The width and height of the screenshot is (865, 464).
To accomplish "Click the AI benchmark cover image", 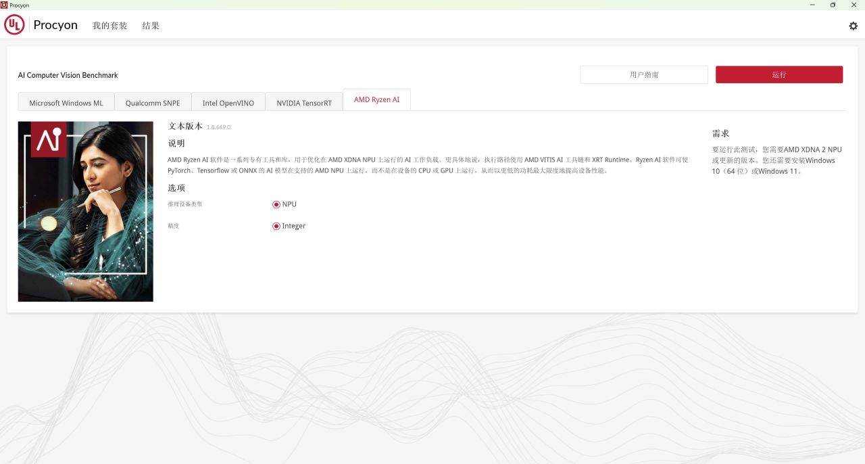I will click(86, 211).
